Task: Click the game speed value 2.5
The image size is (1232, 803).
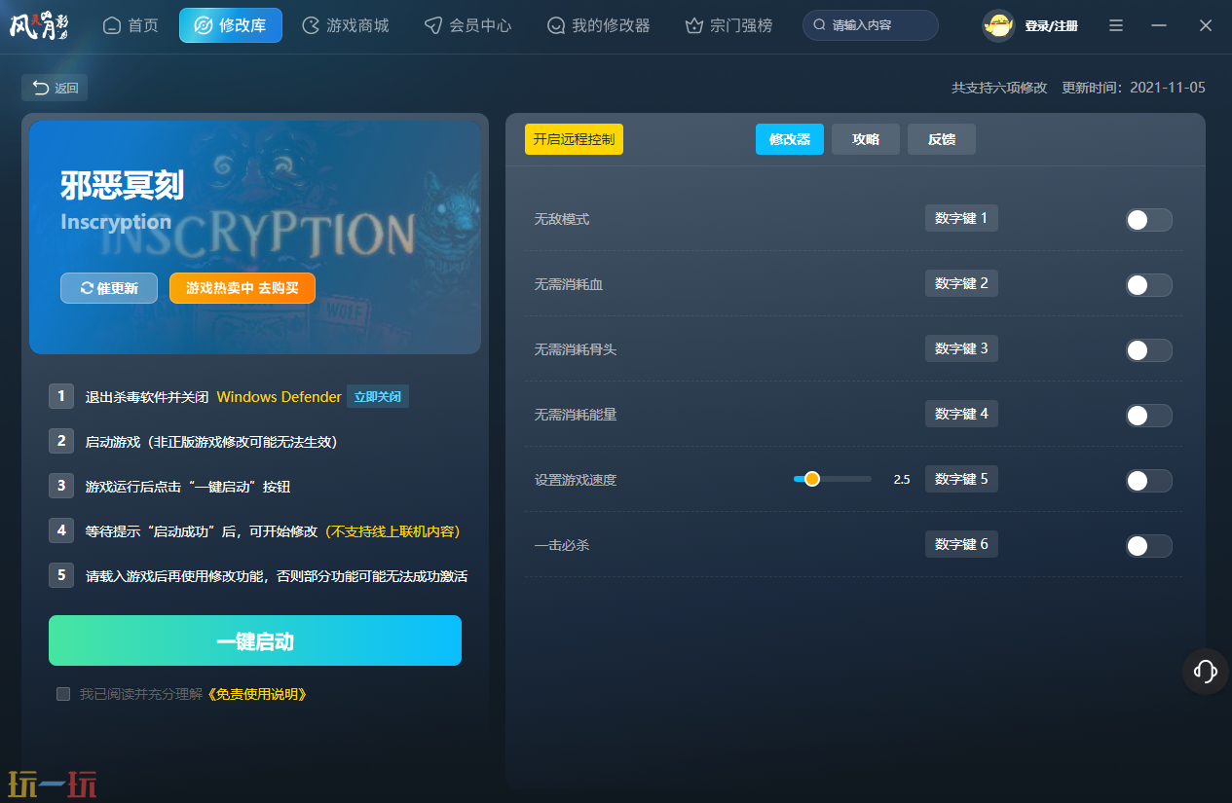Action: click(902, 480)
